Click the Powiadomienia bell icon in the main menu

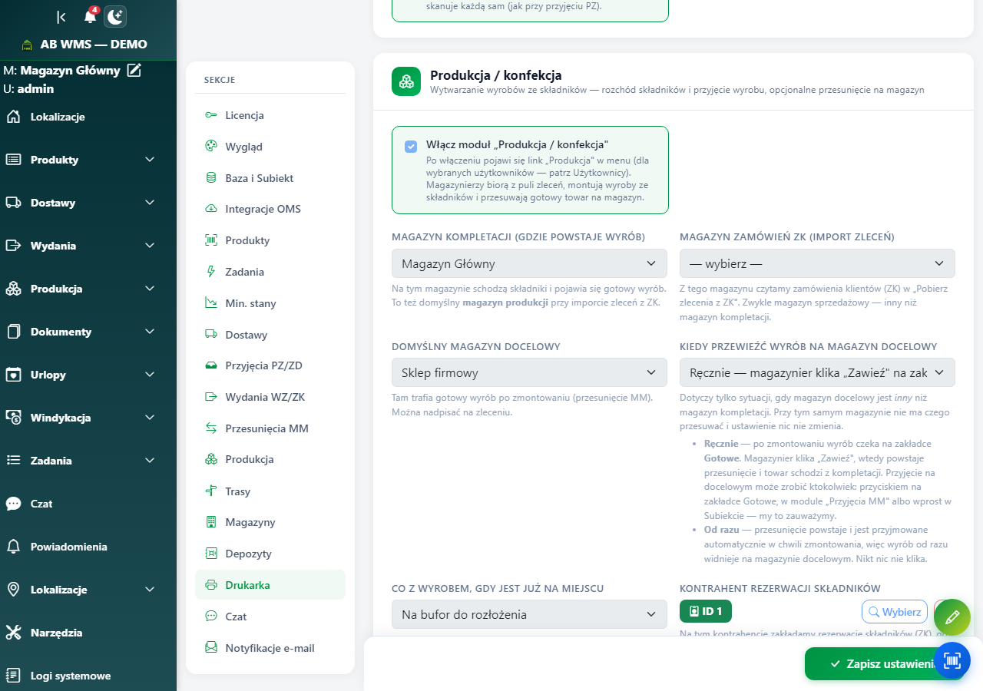pos(14,547)
